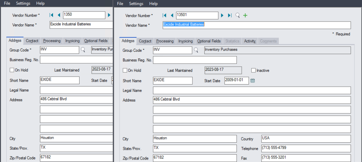This screenshot has width=362, height=162.
Task: Click Business Reg. No. field in left window
Action: pyautogui.click(x=76, y=60)
